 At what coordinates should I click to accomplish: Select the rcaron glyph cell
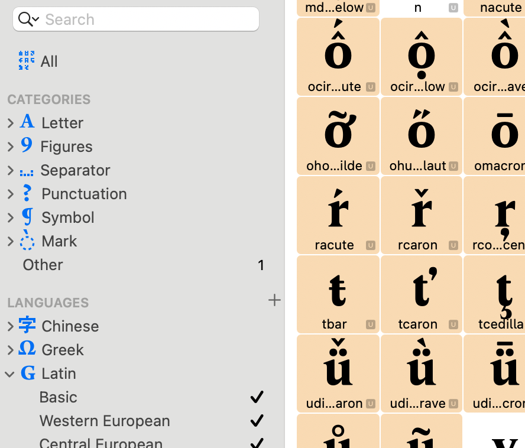click(x=421, y=215)
